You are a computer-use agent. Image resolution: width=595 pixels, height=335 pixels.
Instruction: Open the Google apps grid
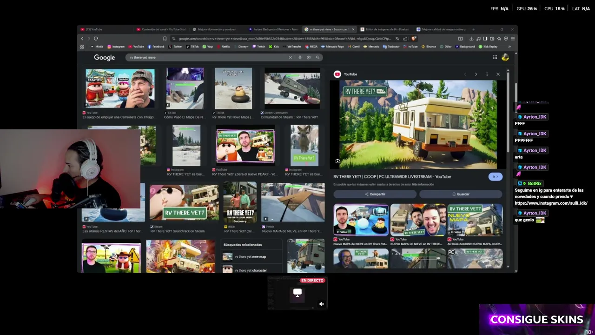(x=495, y=57)
